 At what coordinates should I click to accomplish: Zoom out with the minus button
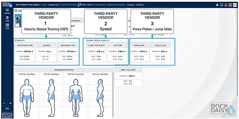(4, 103)
